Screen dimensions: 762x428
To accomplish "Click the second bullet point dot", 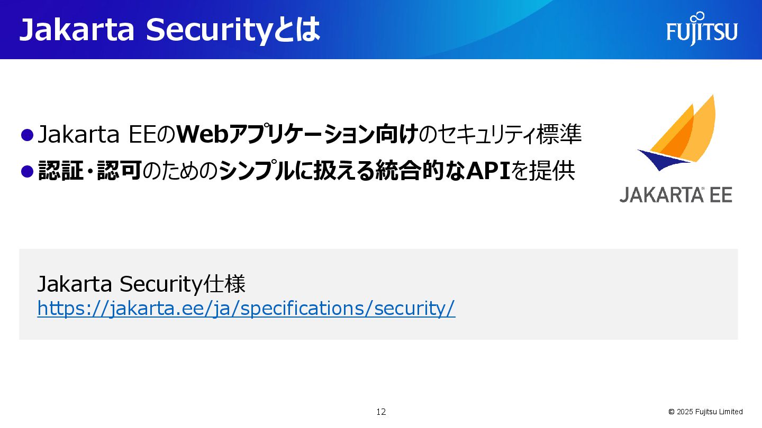I will click(27, 171).
